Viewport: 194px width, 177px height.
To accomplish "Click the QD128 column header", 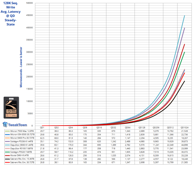I will (x=142, y=127).
